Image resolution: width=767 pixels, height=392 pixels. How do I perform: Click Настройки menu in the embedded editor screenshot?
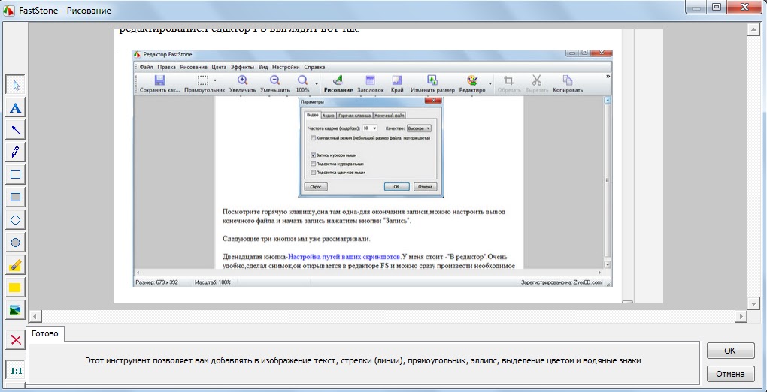(x=286, y=67)
